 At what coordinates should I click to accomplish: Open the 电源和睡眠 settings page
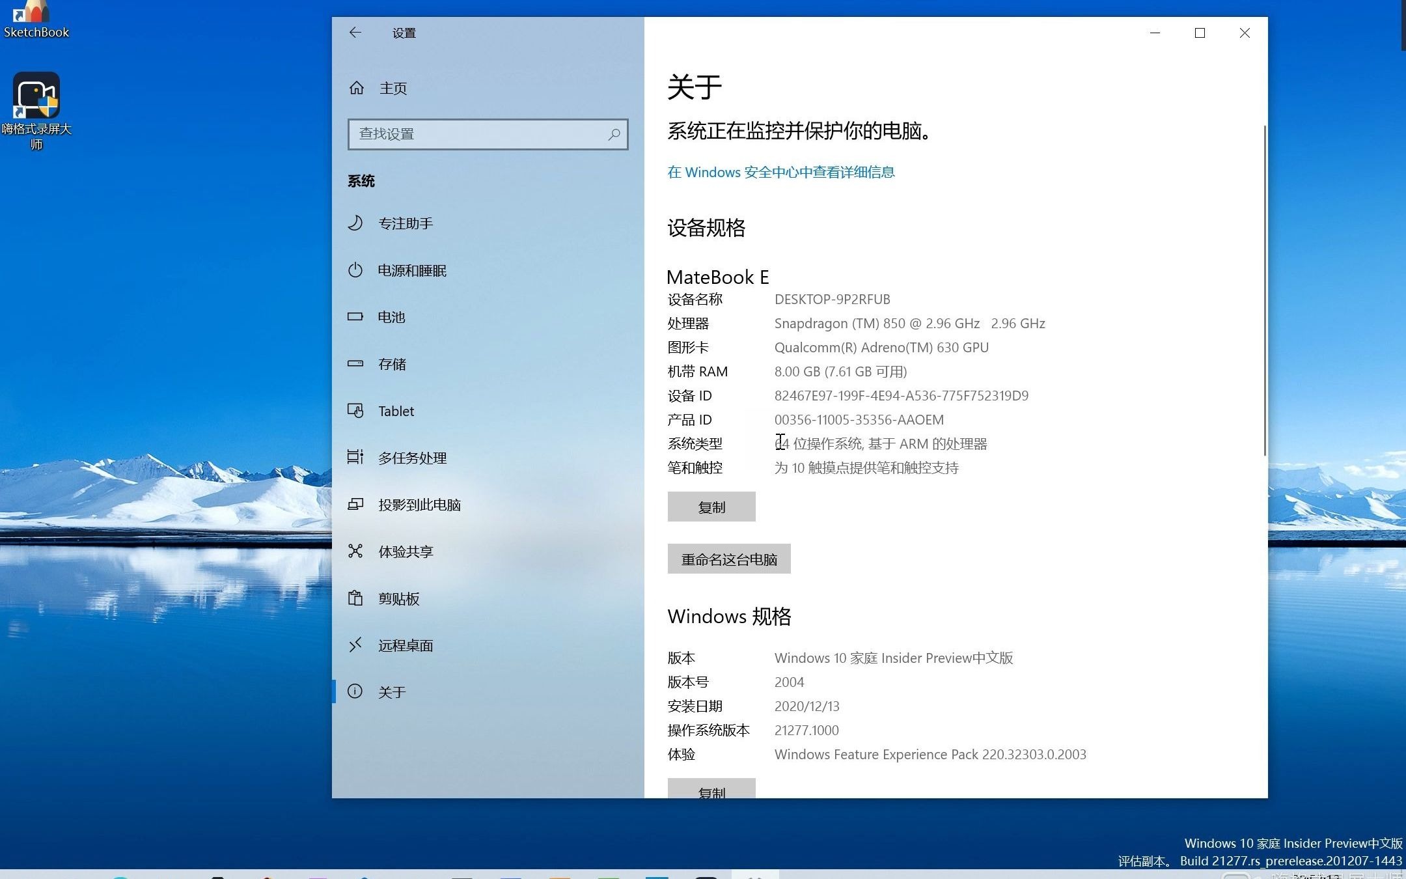coord(488,270)
